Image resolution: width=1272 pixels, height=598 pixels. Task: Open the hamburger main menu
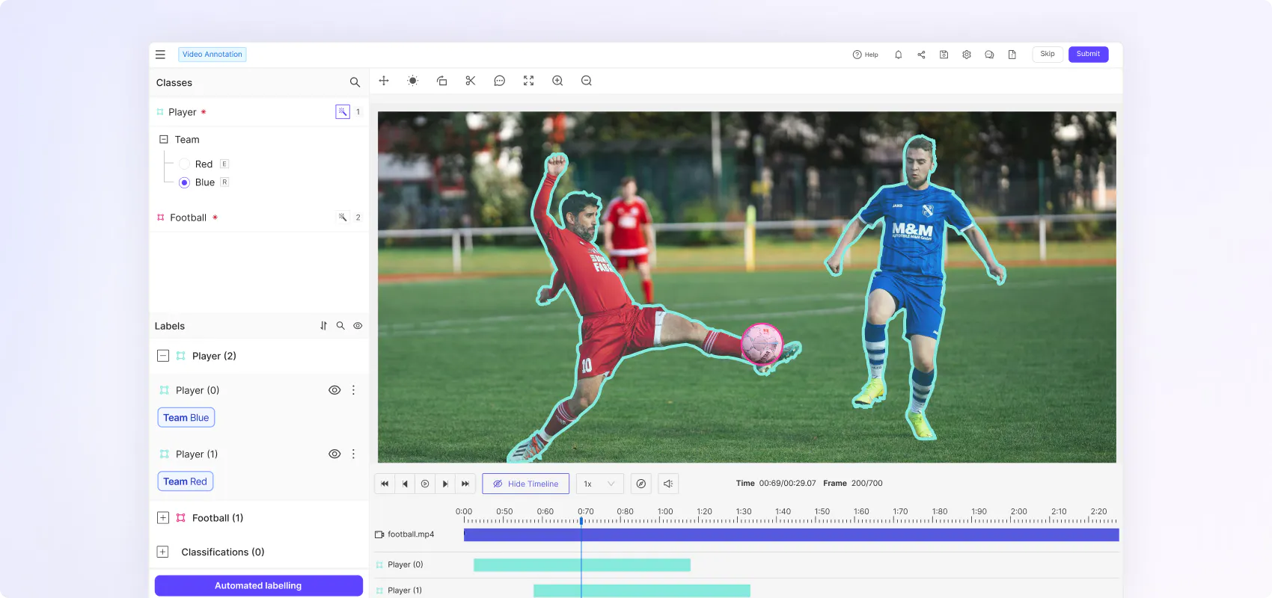click(160, 55)
